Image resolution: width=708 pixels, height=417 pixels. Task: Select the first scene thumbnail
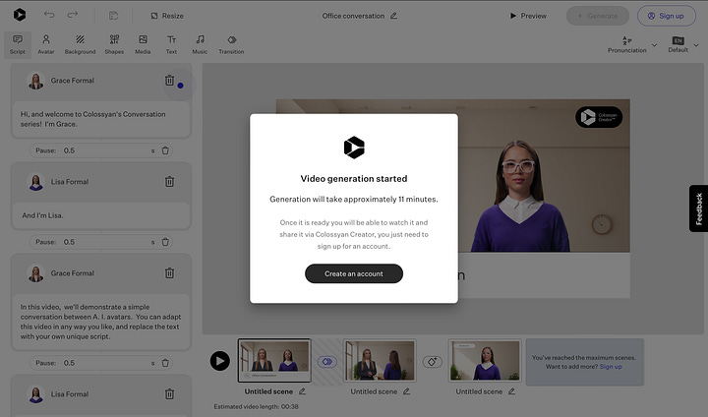point(274,361)
